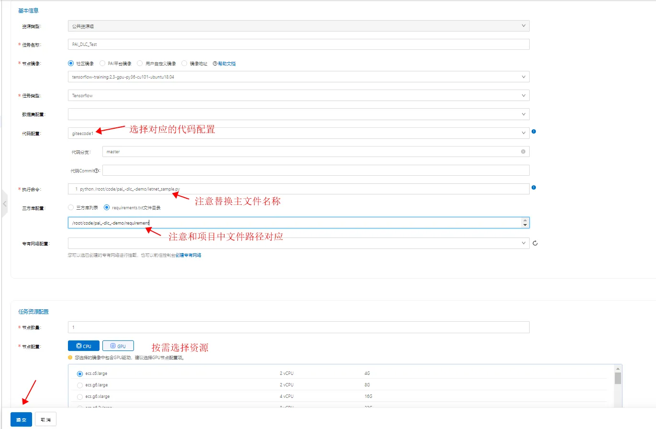Click the 提交 submit button

[22, 419]
